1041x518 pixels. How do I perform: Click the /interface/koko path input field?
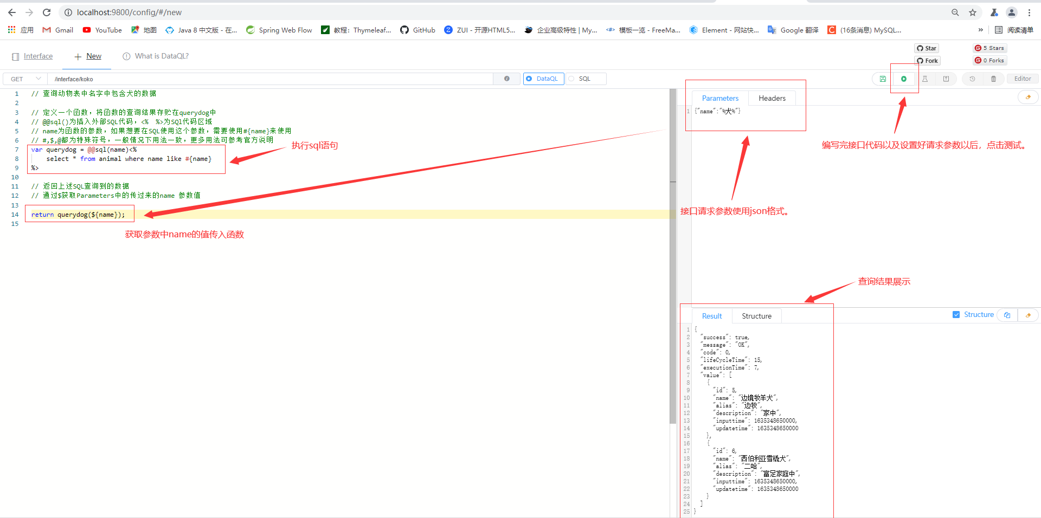(217, 79)
